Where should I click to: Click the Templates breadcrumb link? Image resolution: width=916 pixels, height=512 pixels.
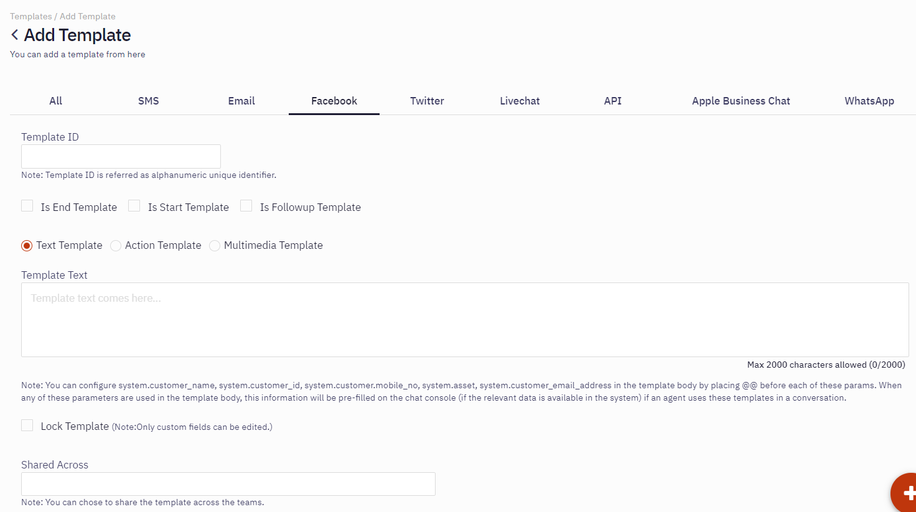pyautogui.click(x=31, y=16)
